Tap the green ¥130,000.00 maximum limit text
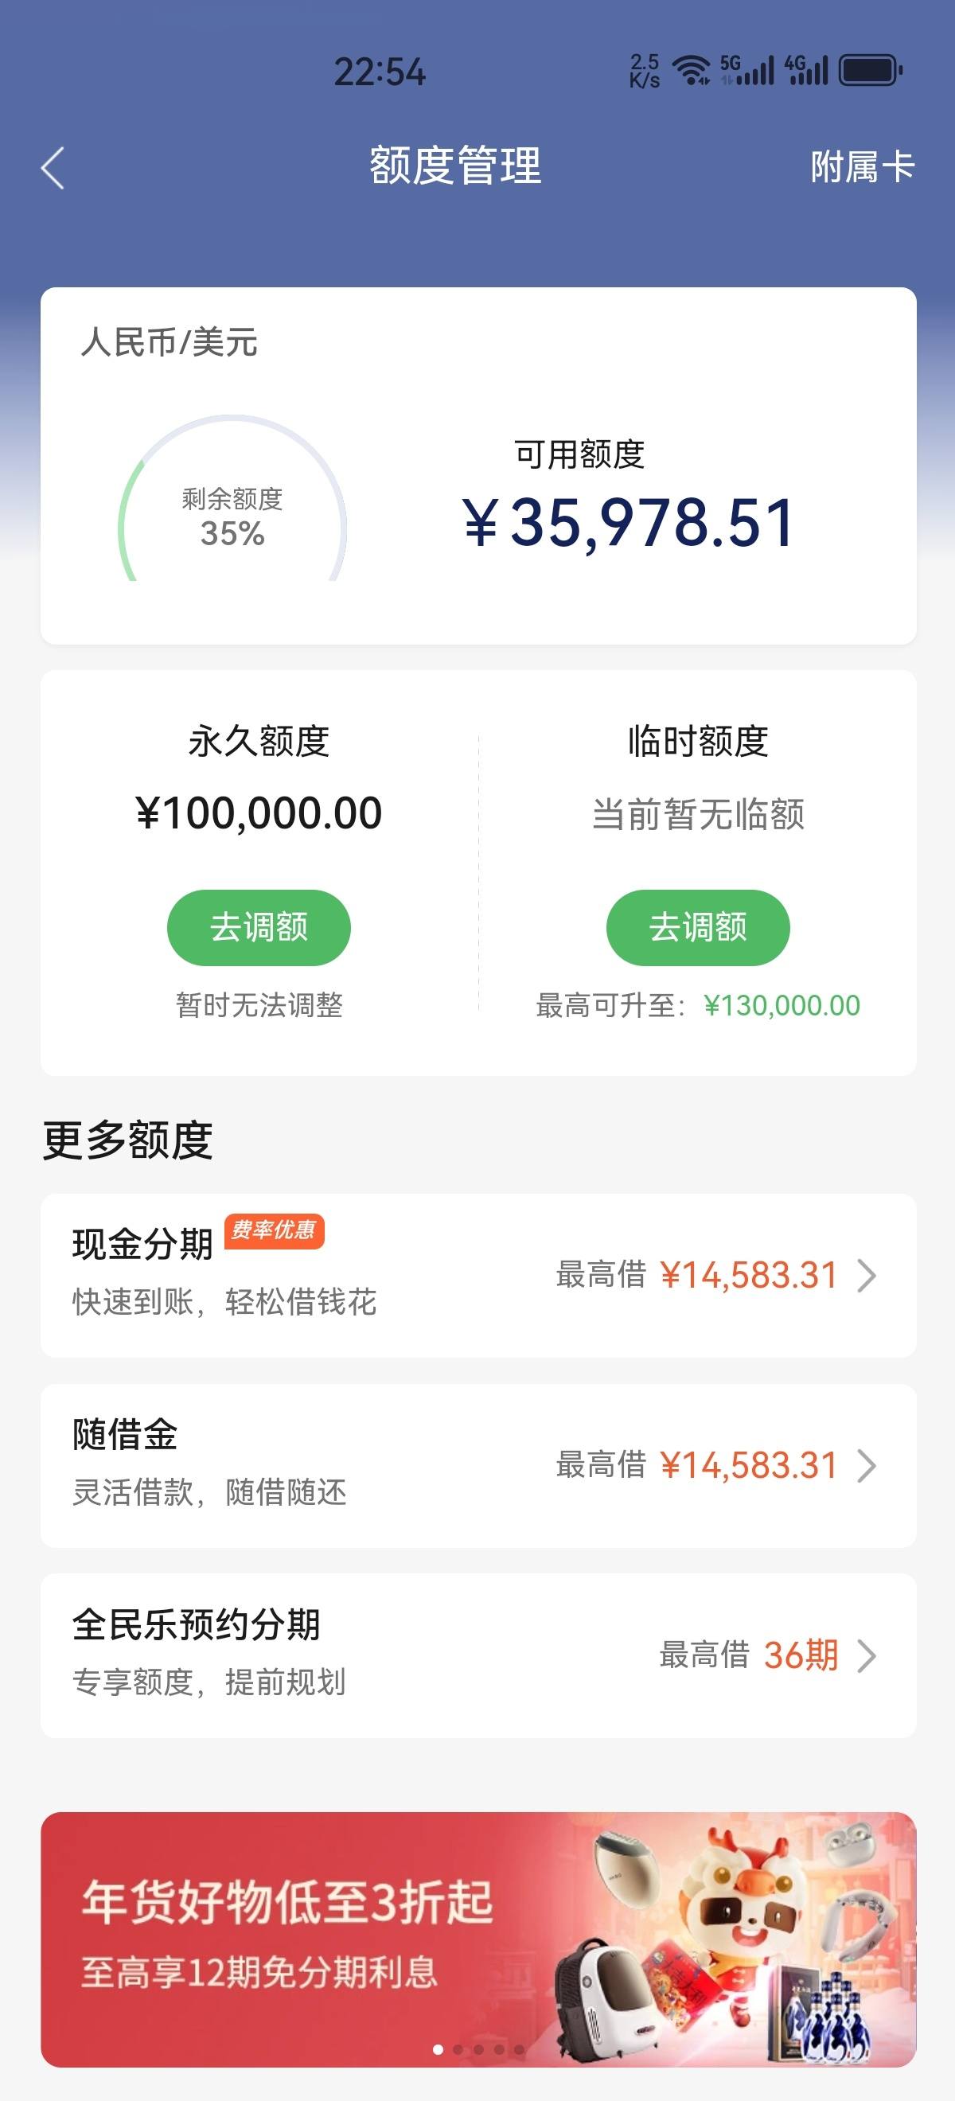955x2101 pixels. (x=782, y=1005)
